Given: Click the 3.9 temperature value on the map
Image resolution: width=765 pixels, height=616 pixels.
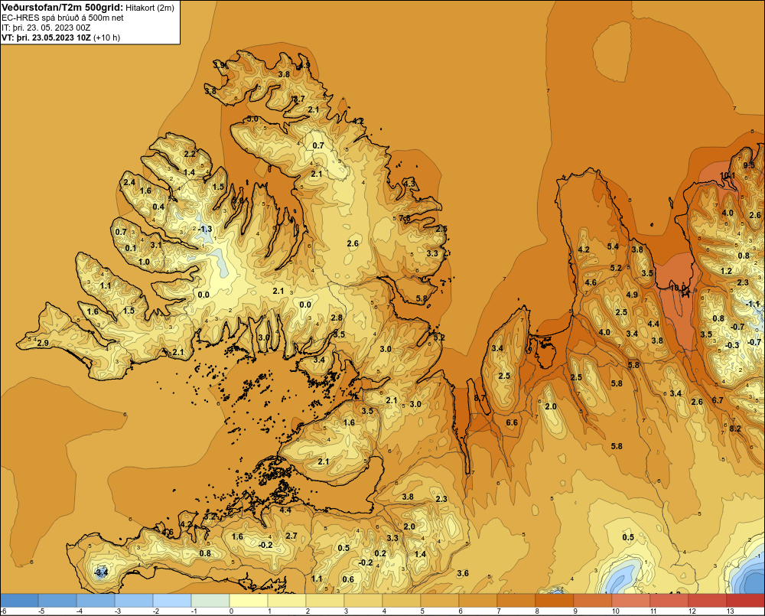Looking at the screenshot, I should (219, 65).
